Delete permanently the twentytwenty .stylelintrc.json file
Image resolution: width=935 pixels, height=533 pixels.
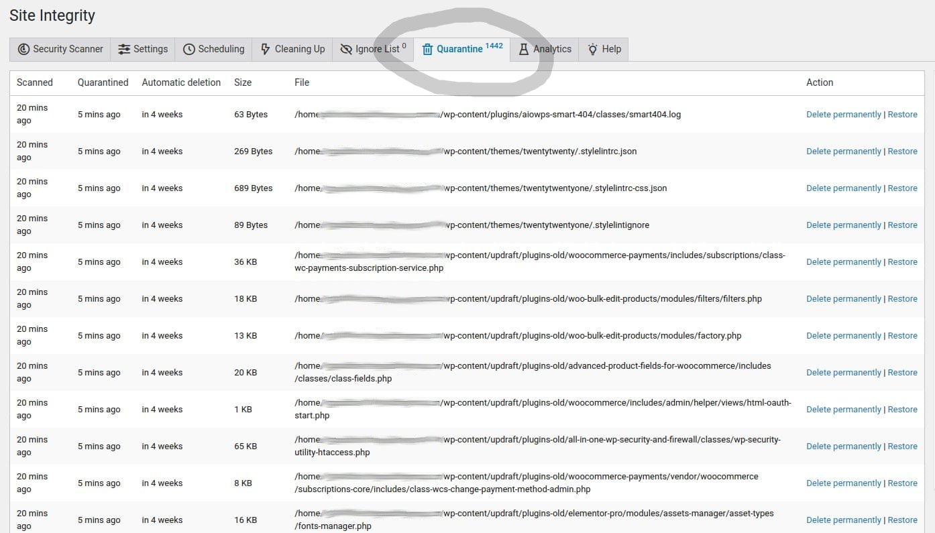coord(843,152)
